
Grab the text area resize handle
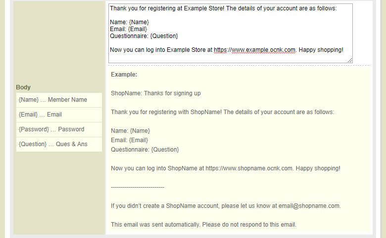click(350, 60)
